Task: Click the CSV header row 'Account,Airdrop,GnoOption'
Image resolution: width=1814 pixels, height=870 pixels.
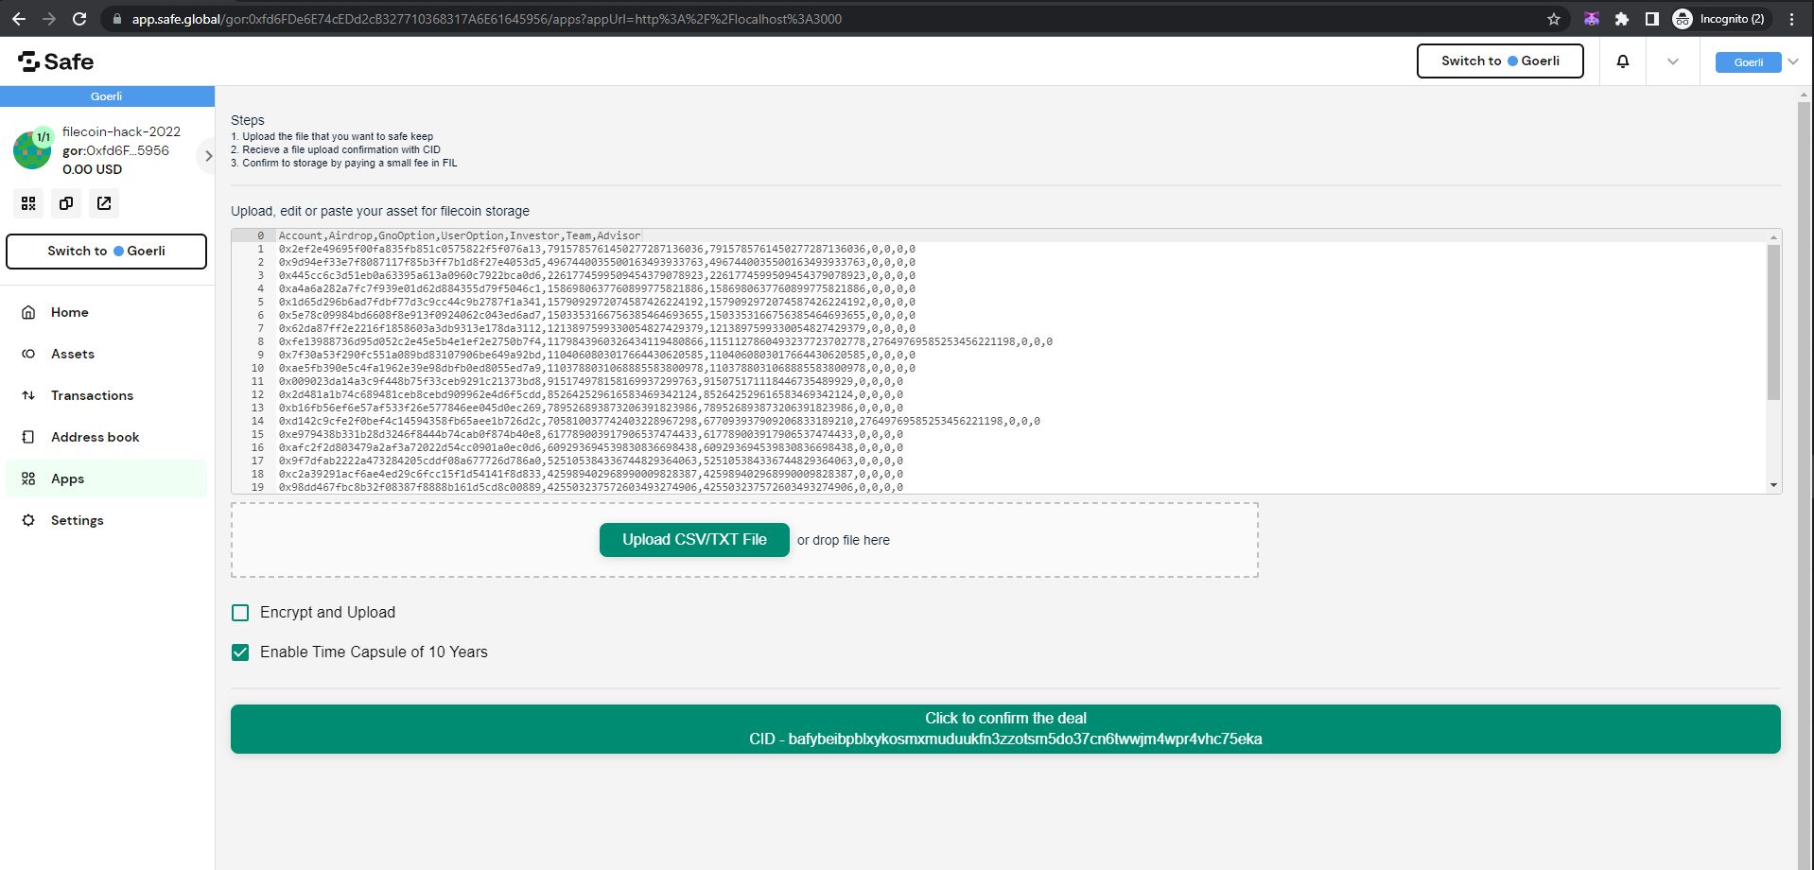Action: pyautogui.click(x=460, y=235)
